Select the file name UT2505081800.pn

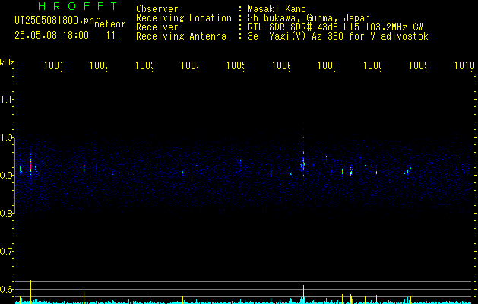coord(54,21)
